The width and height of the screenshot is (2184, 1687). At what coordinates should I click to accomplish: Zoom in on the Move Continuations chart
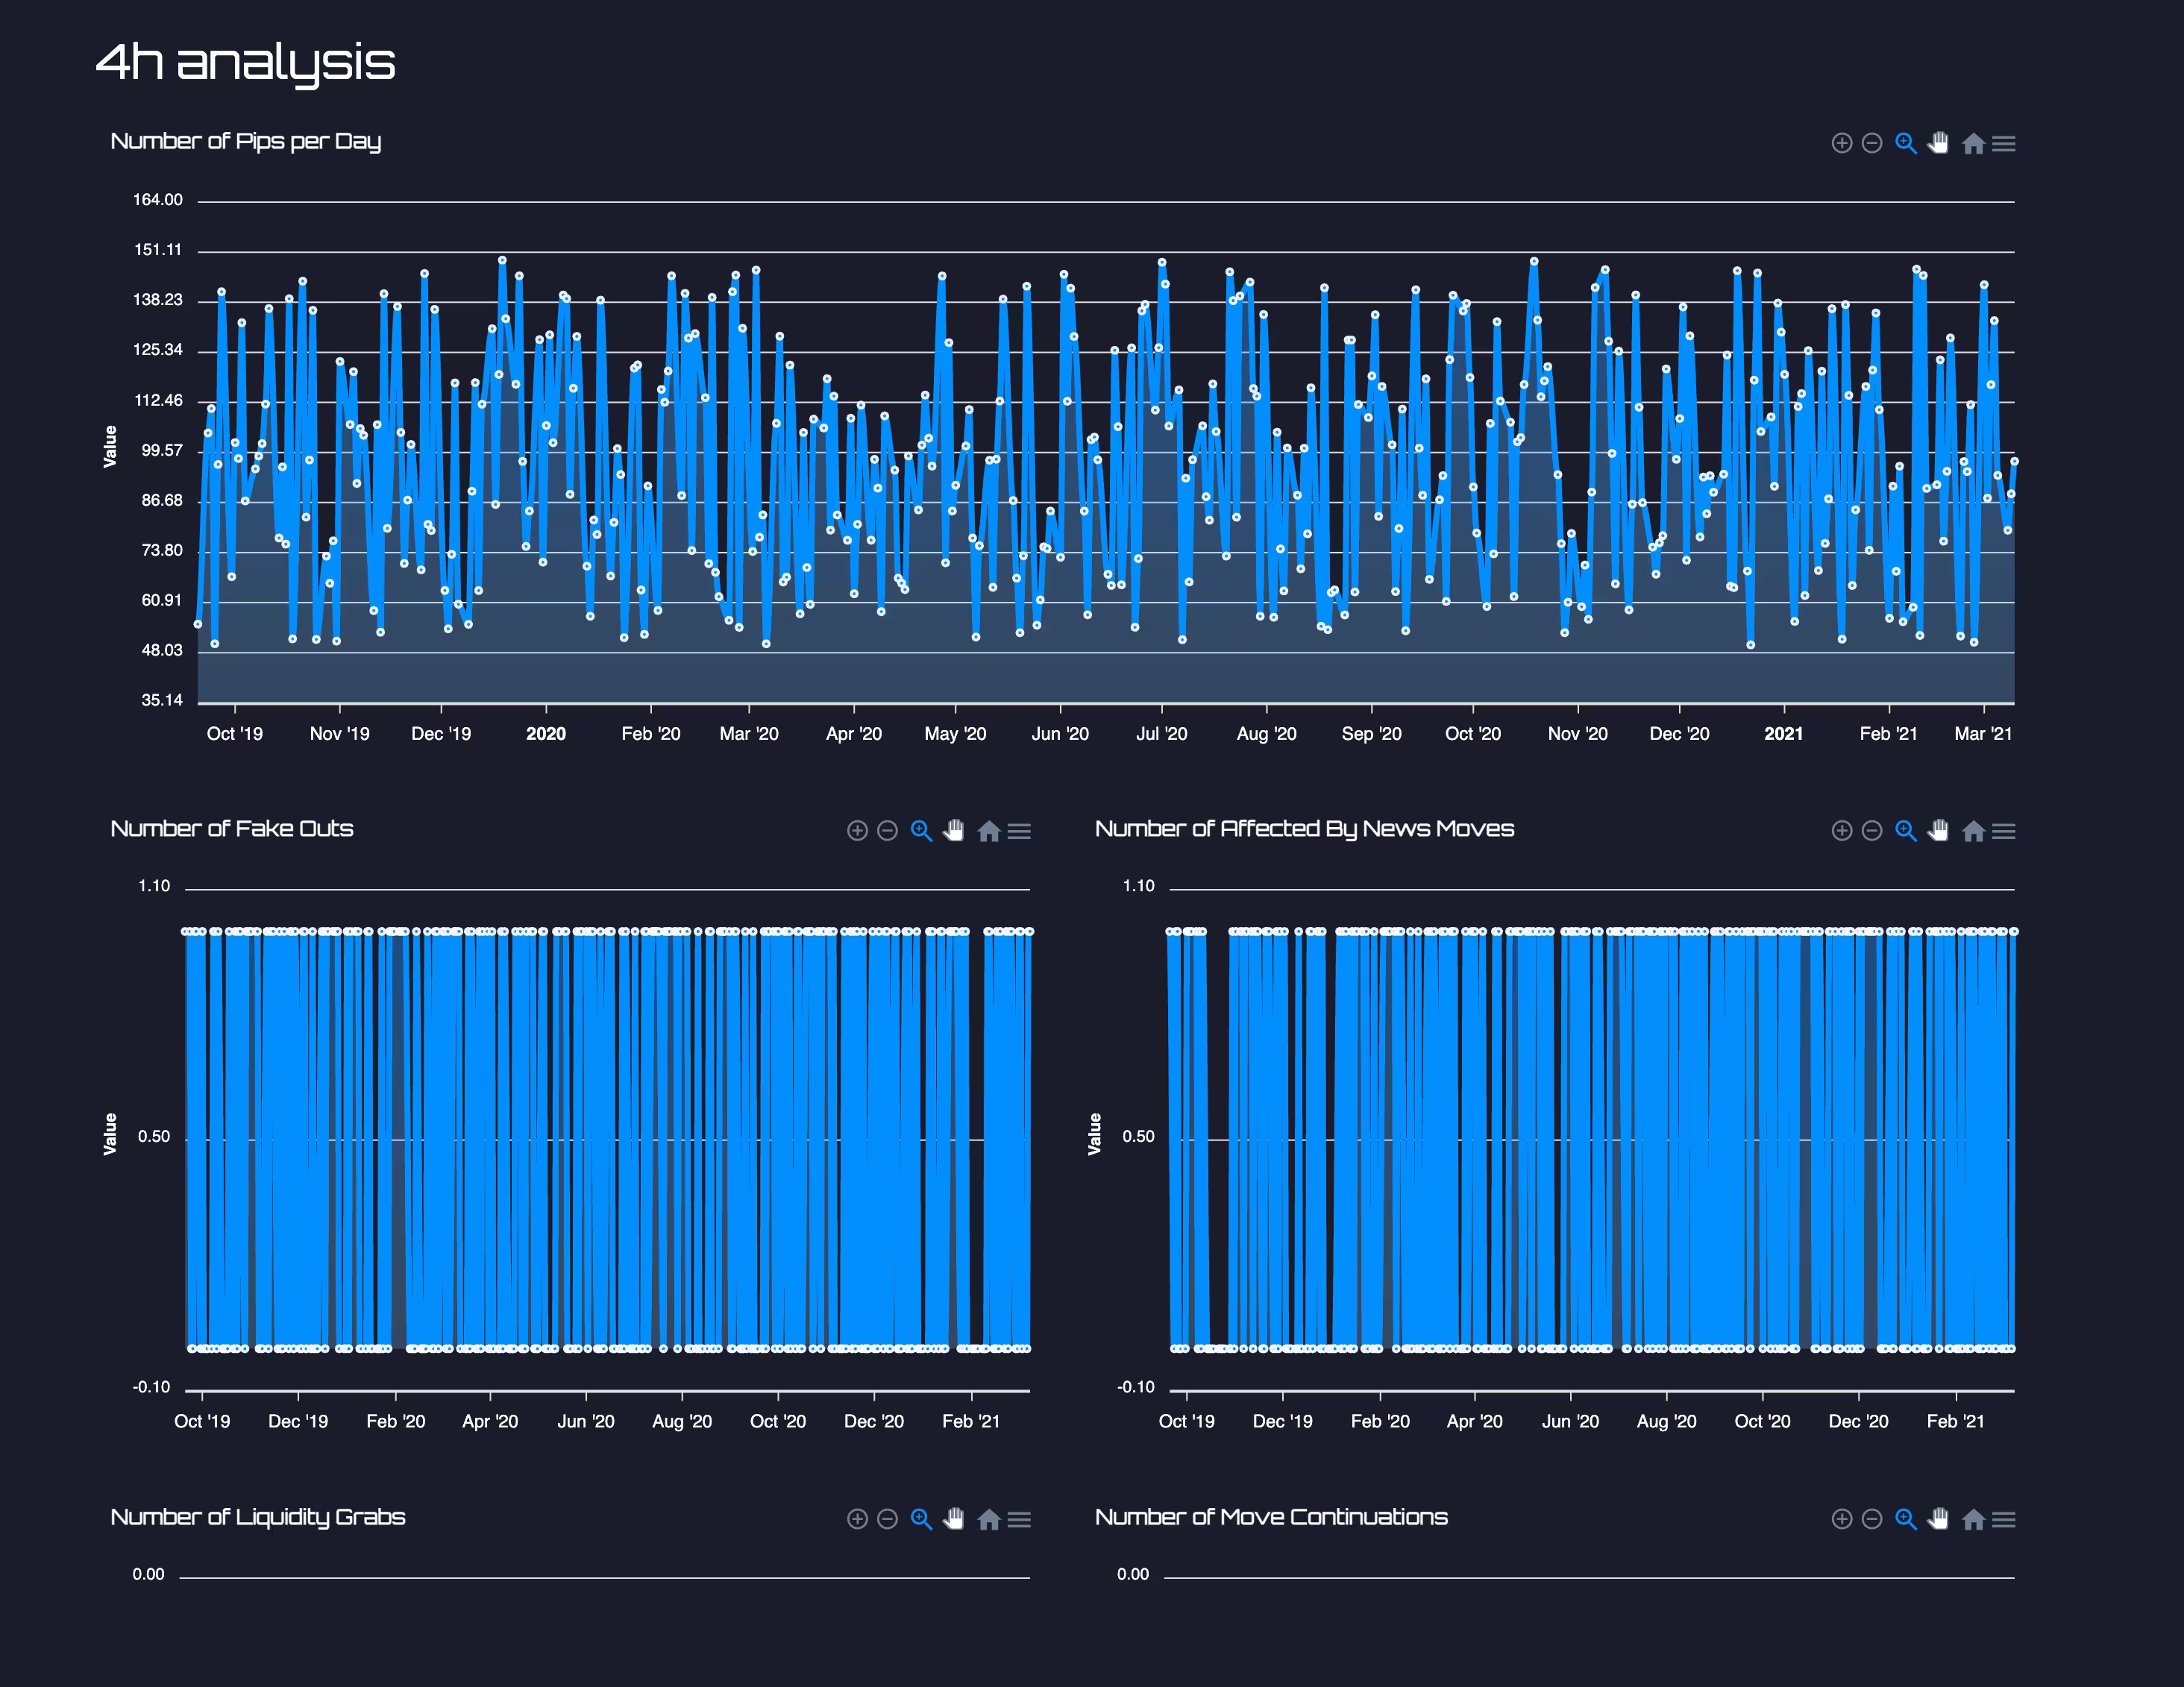click(x=1842, y=1519)
